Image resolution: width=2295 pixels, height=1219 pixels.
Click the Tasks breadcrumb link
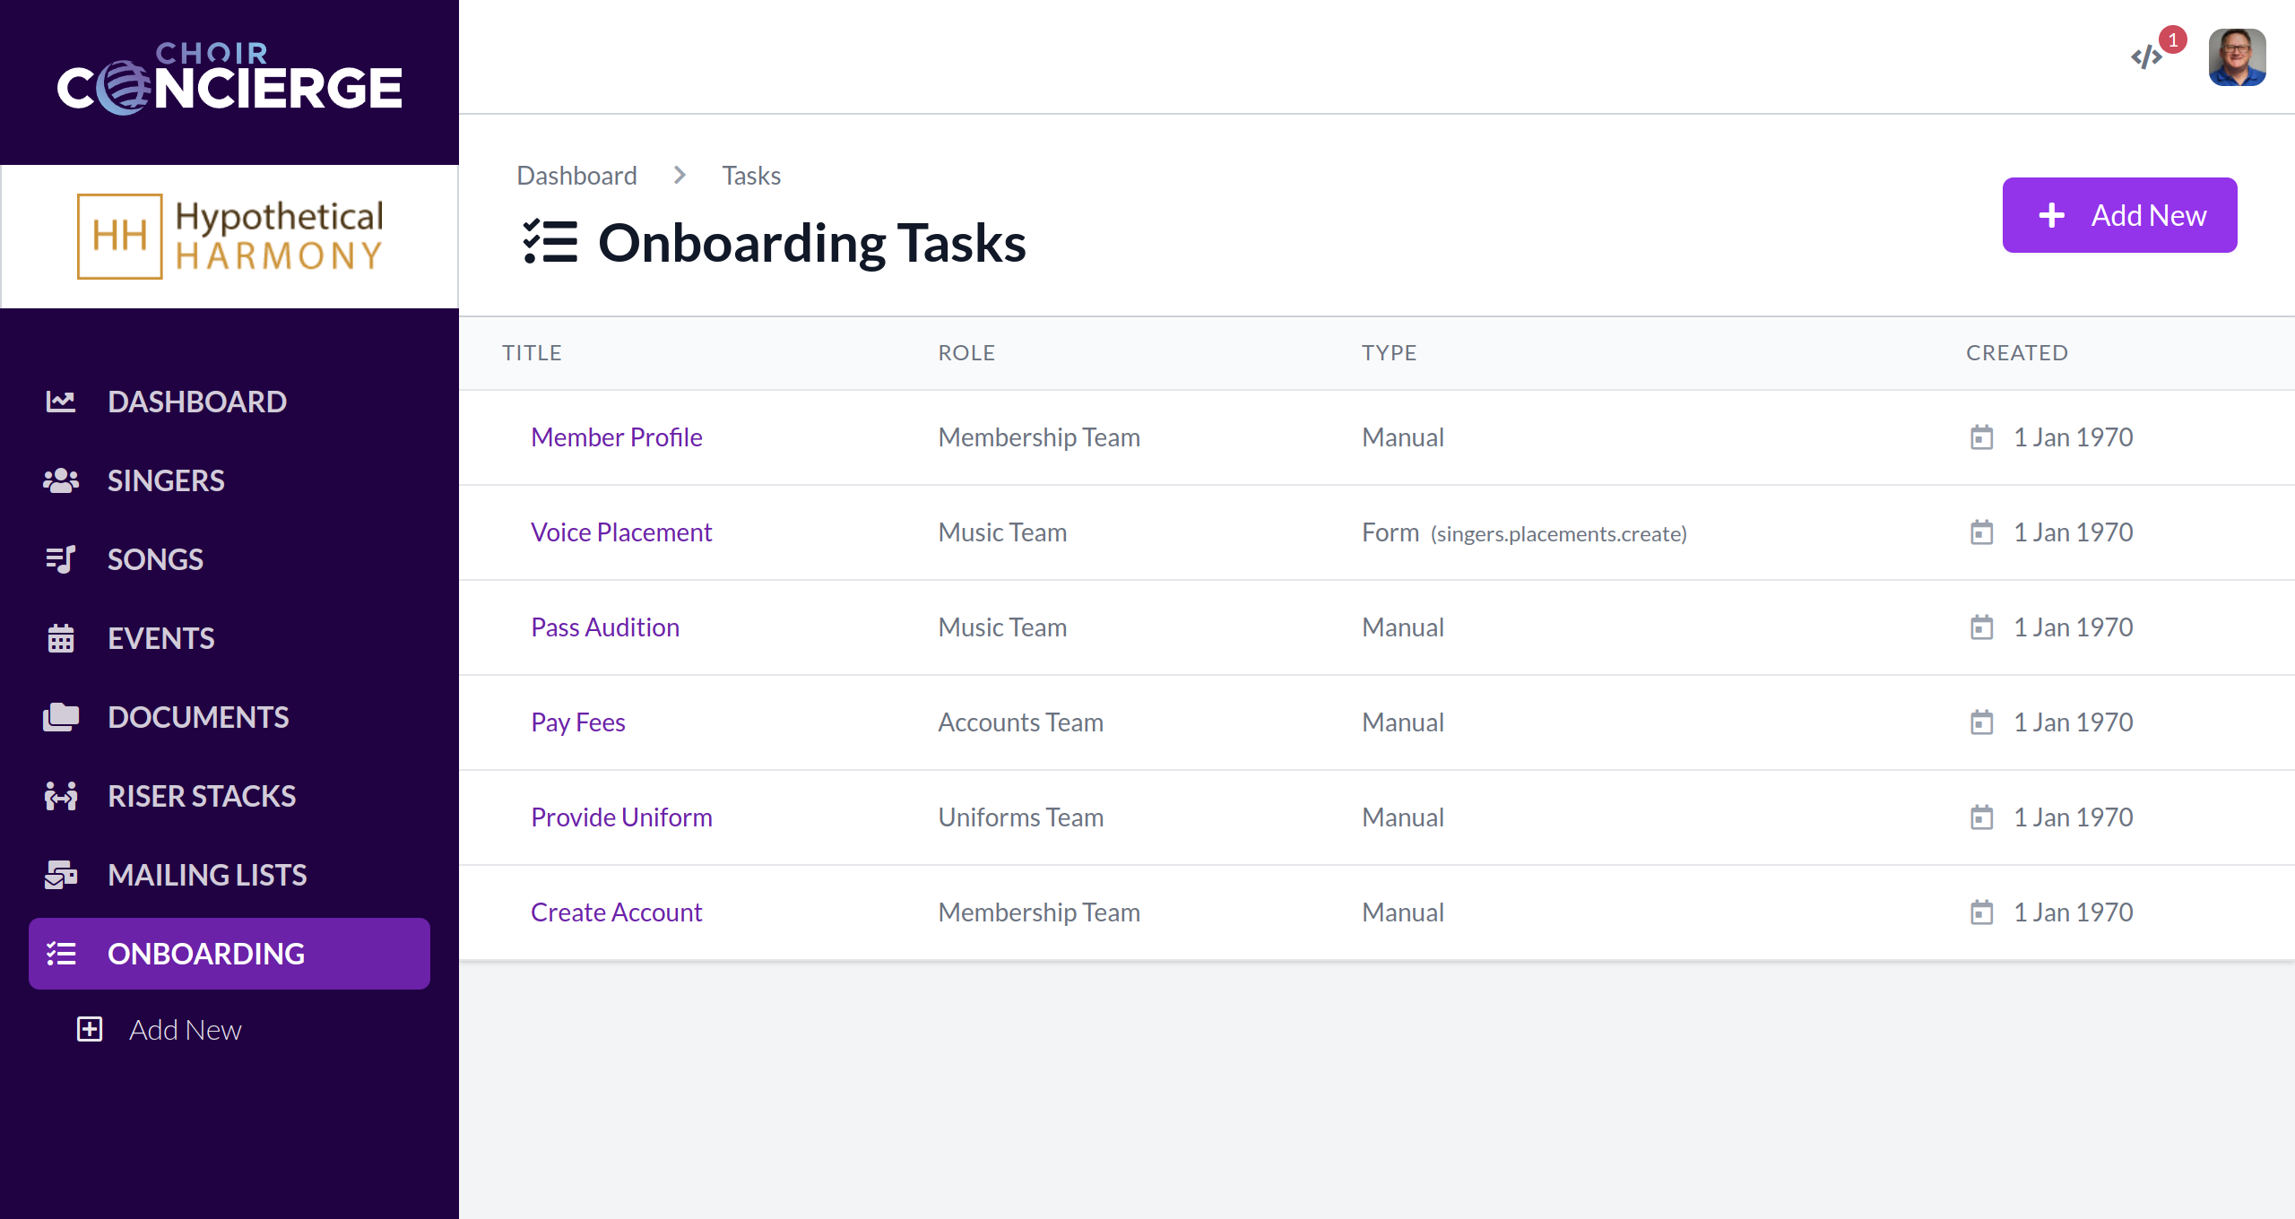(x=751, y=176)
